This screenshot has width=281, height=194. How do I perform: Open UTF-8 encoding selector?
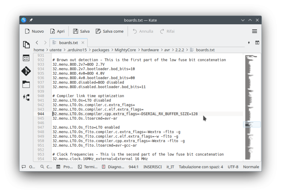[x=233, y=167]
